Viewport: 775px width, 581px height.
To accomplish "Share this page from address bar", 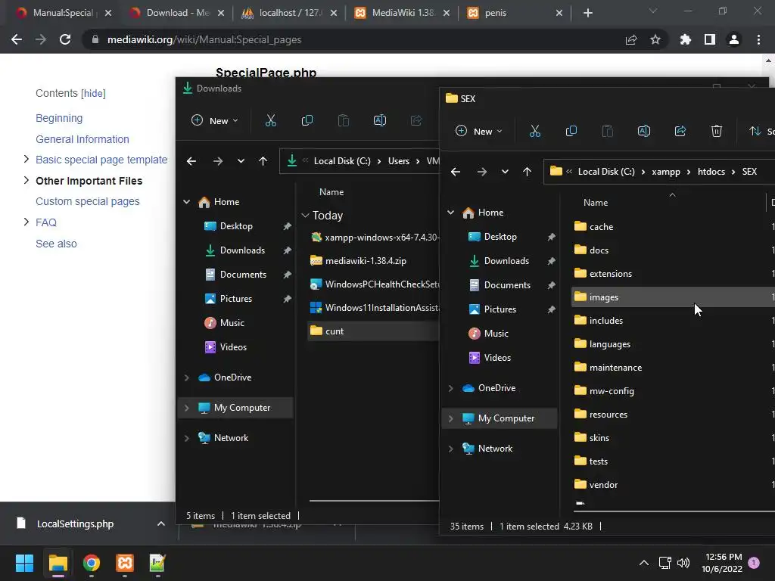I will point(631,39).
